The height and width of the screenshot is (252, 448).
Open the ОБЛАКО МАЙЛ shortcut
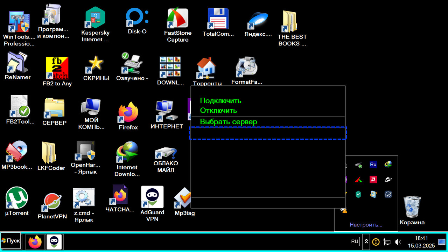166,160
